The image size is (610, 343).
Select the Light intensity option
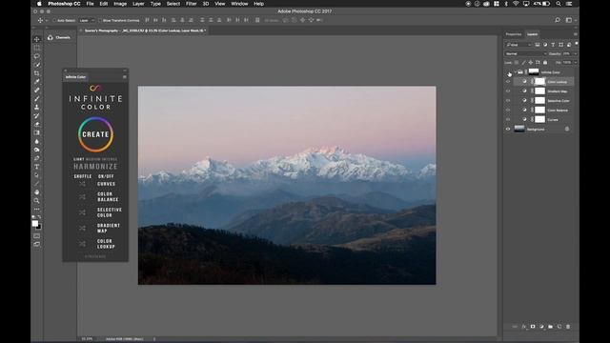click(x=78, y=159)
